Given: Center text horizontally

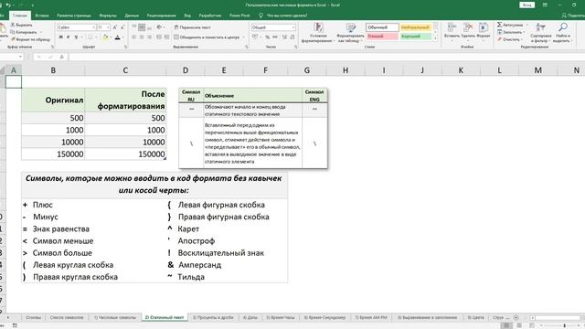Looking at the screenshot, I should [142, 37].
